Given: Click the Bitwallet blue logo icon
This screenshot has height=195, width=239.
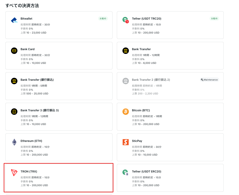Looking at the screenshot, I should click(x=14, y=20).
